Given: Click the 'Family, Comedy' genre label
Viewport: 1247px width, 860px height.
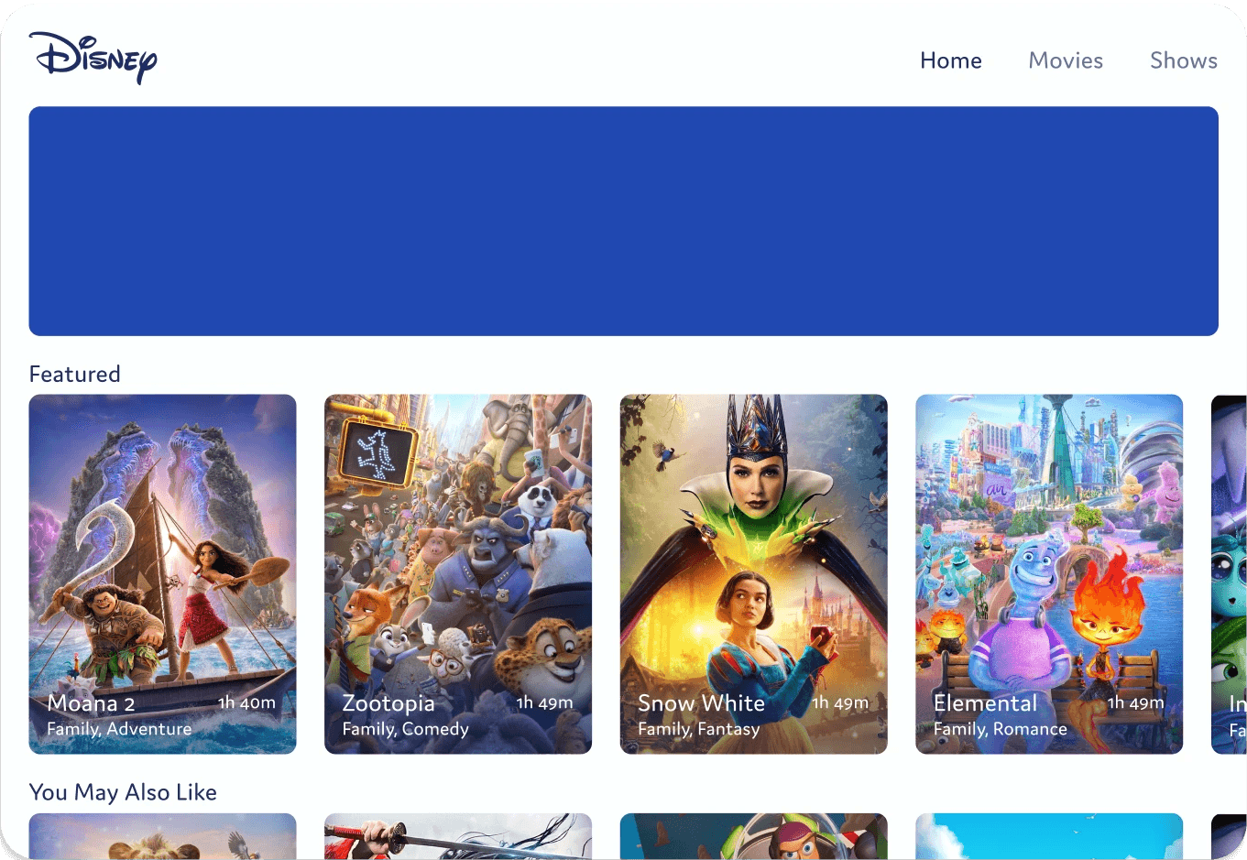Looking at the screenshot, I should pyautogui.click(x=405, y=729).
